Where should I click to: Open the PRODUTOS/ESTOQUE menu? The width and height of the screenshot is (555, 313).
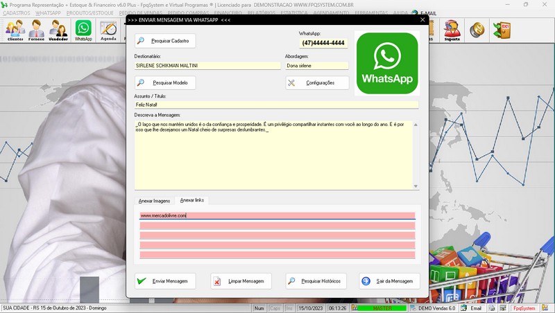click(x=90, y=13)
